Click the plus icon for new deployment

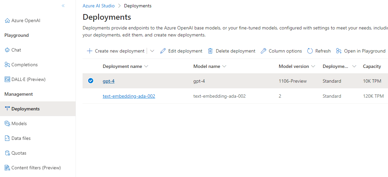tap(90, 51)
